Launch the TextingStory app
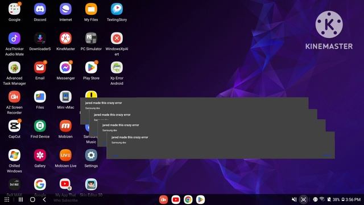The height and width of the screenshot is (205, 364). [117, 9]
